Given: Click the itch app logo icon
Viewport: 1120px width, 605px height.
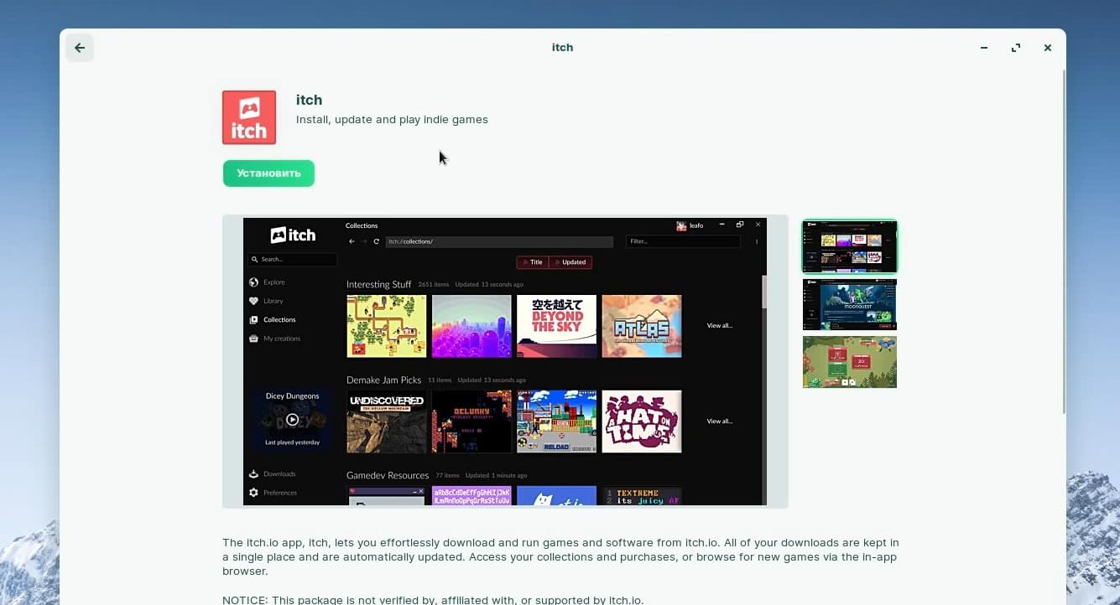Looking at the screenshot, I should tap(249, 117).
